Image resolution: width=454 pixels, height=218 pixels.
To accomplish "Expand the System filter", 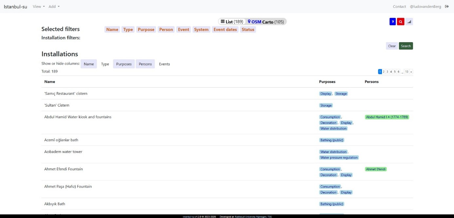I will click(201, 29).
